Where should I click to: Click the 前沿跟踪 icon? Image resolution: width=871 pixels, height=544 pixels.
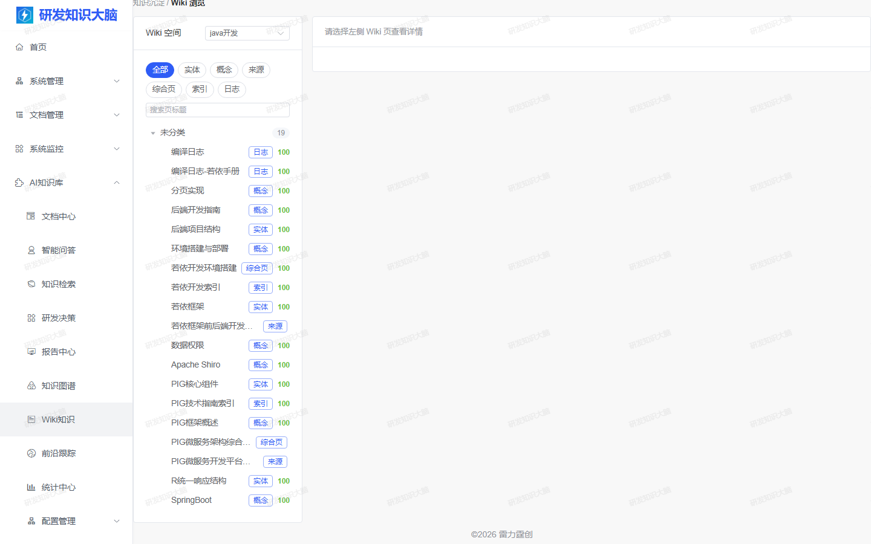click(31, 453)
